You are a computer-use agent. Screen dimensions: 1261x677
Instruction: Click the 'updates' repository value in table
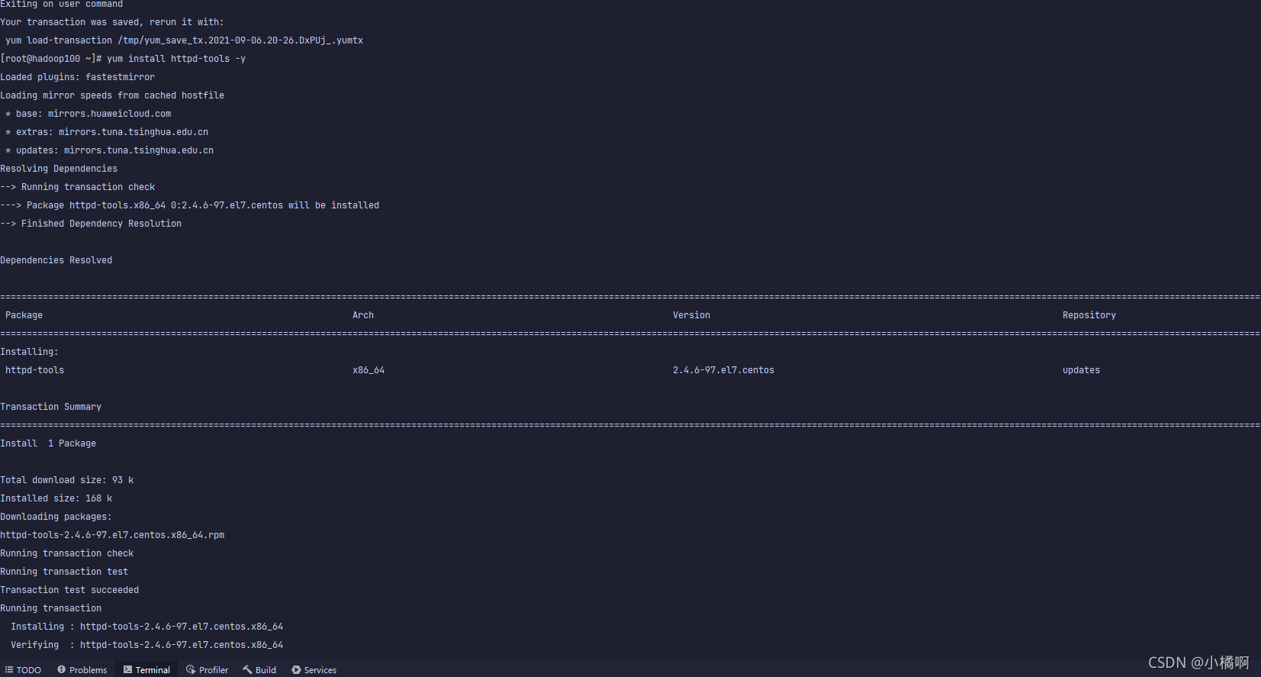point(1081,370)
